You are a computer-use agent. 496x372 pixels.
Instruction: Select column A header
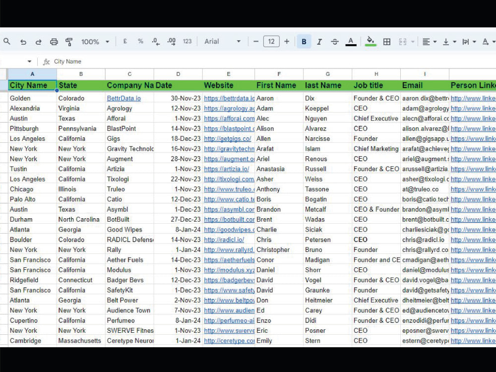coord(32,74)
